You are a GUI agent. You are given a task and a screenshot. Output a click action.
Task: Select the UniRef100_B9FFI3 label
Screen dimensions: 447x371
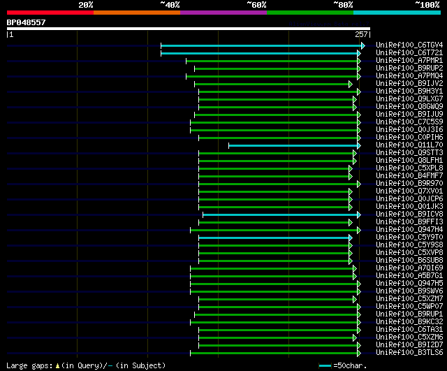[x=409, y=222]
